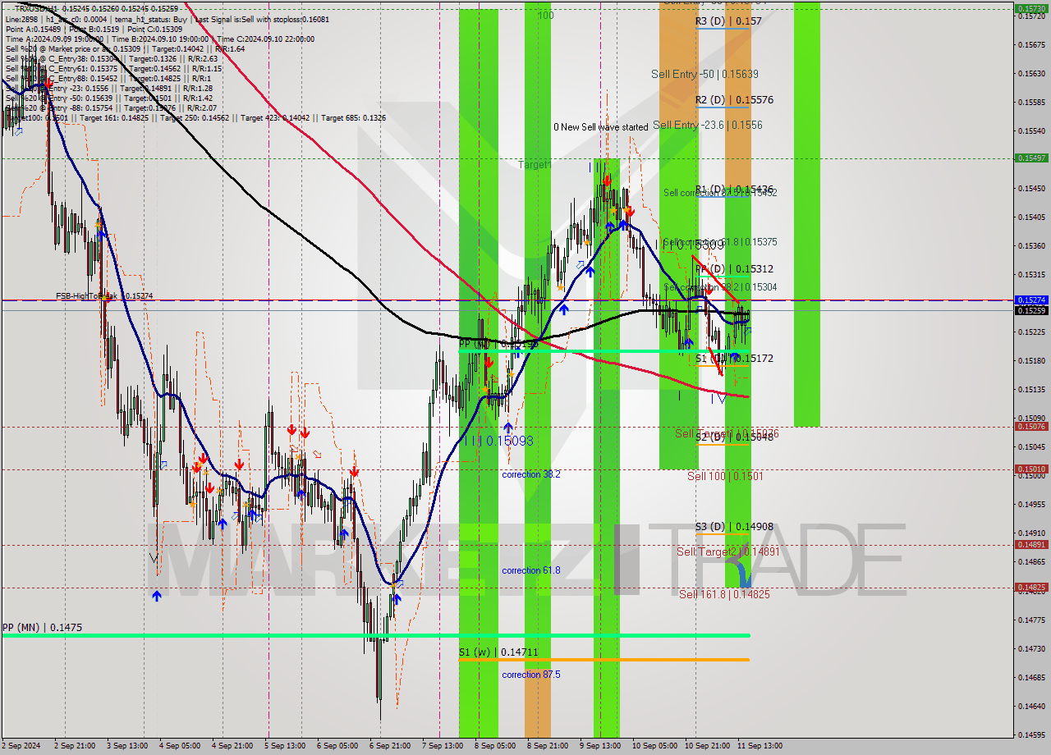Click the 'correction 87.5' label
Image resolution: width=1051 pixels, height=755 pixels.
pyautogui.click(x=531, y=675)
